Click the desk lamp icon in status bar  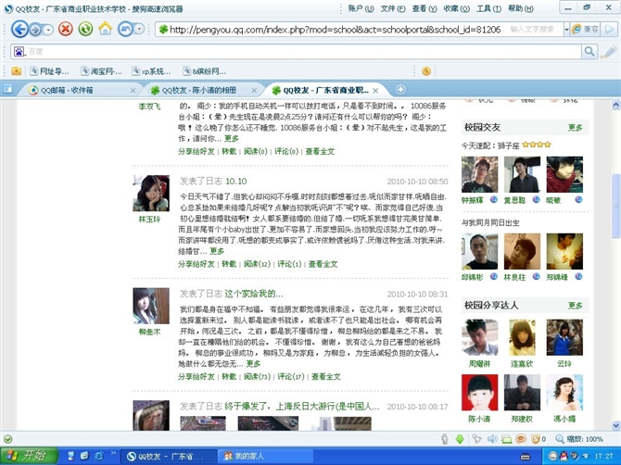pos(476,439)
